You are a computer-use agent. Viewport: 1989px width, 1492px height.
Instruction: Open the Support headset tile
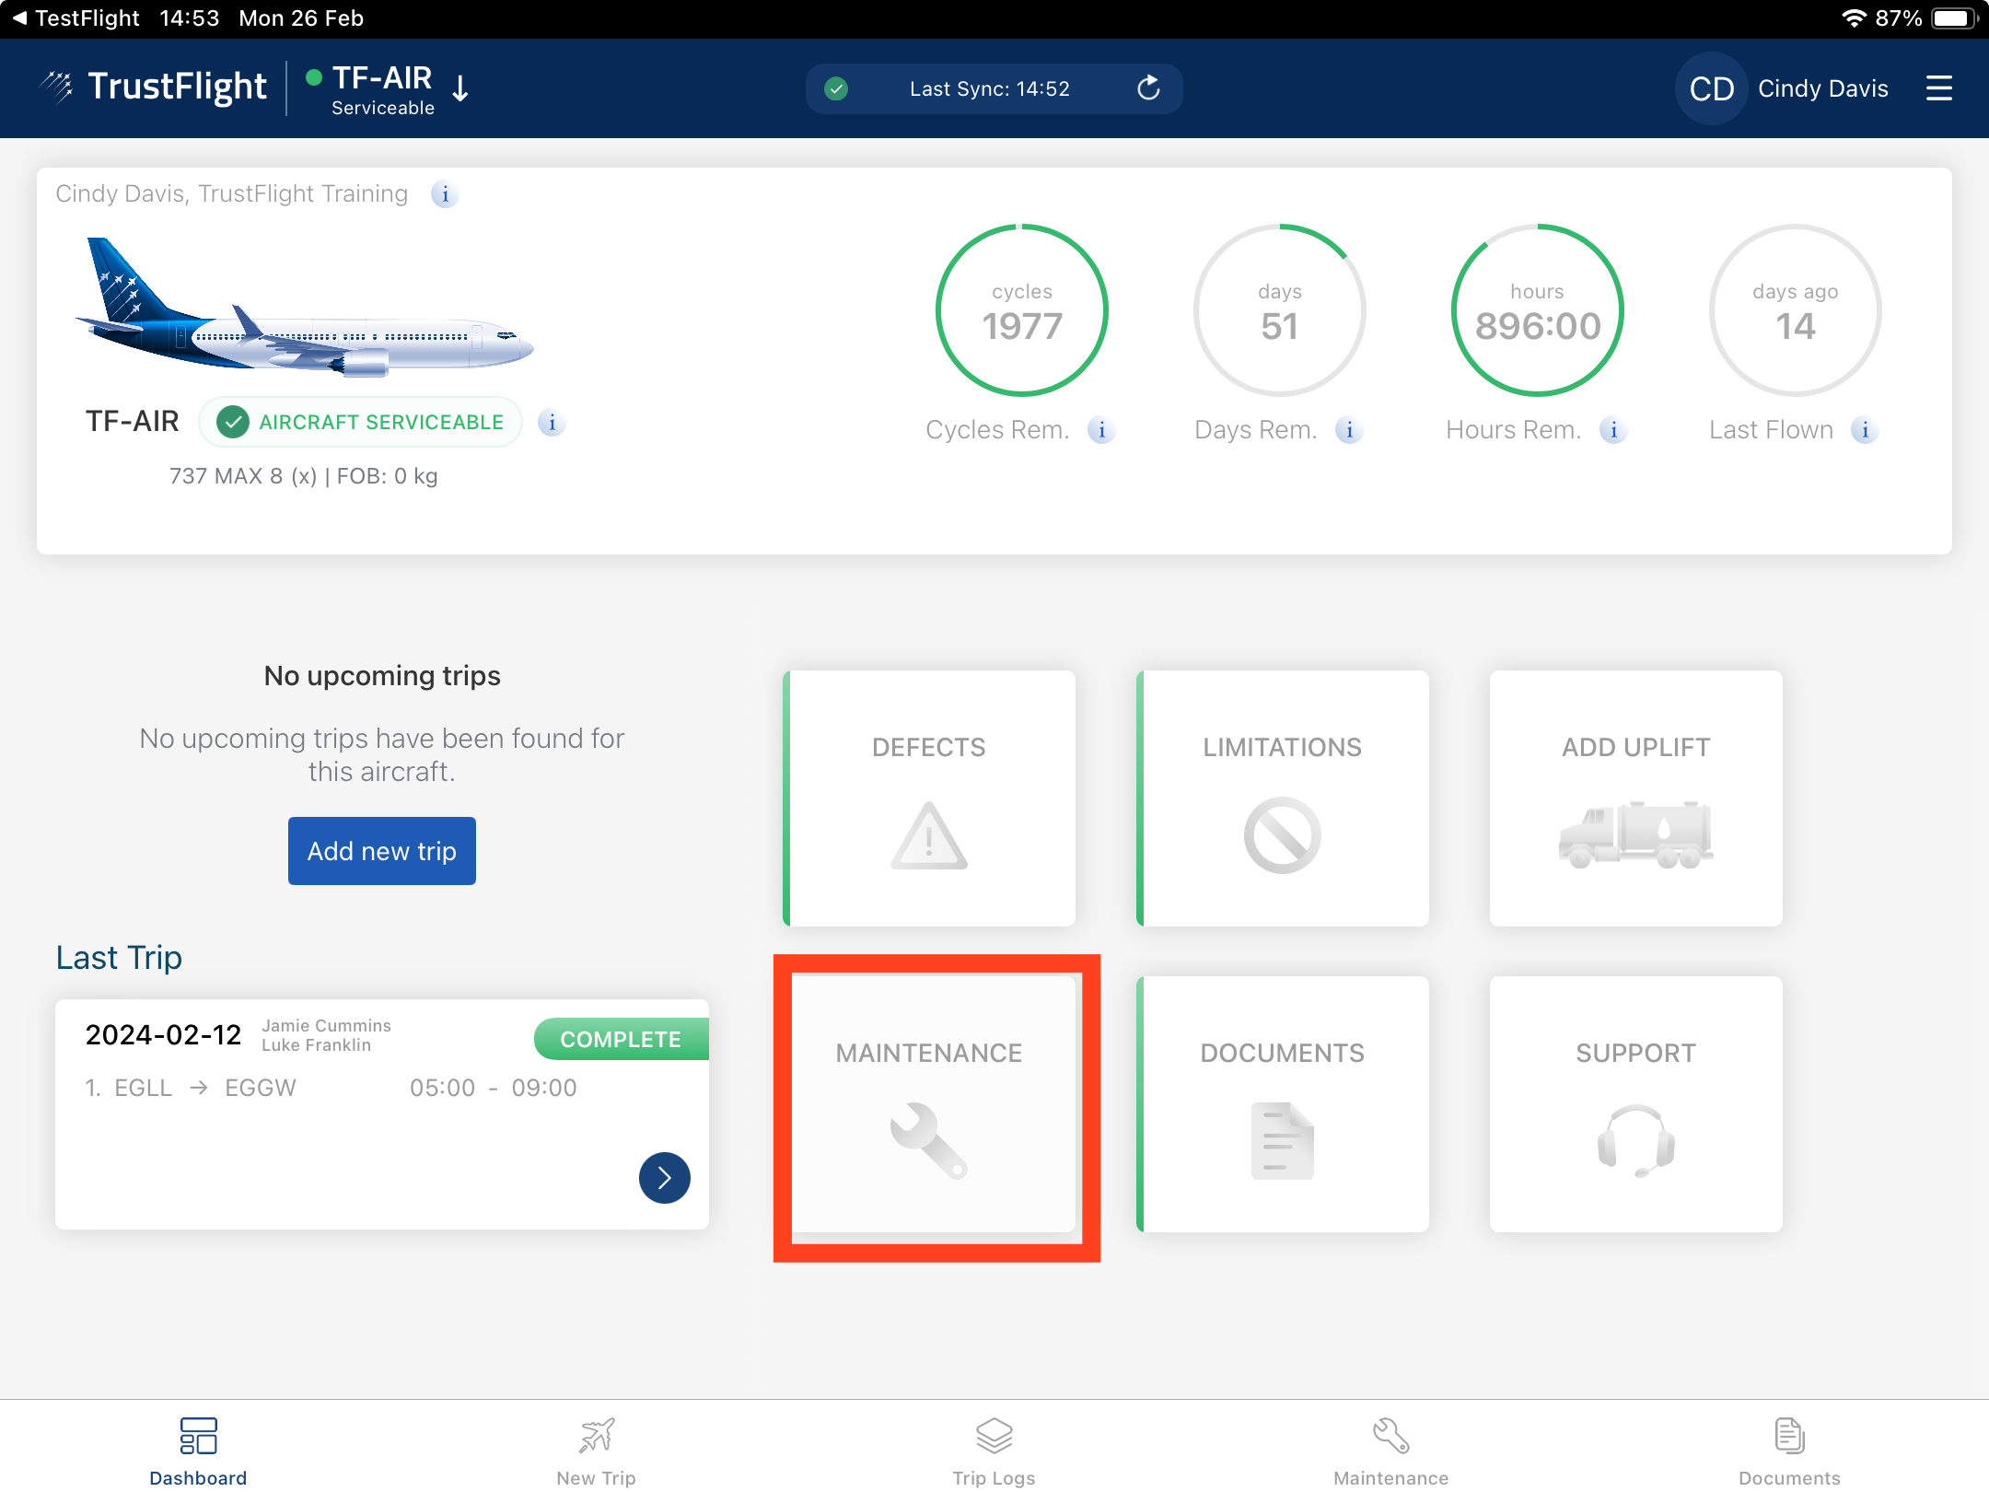click(1636, 1104)
